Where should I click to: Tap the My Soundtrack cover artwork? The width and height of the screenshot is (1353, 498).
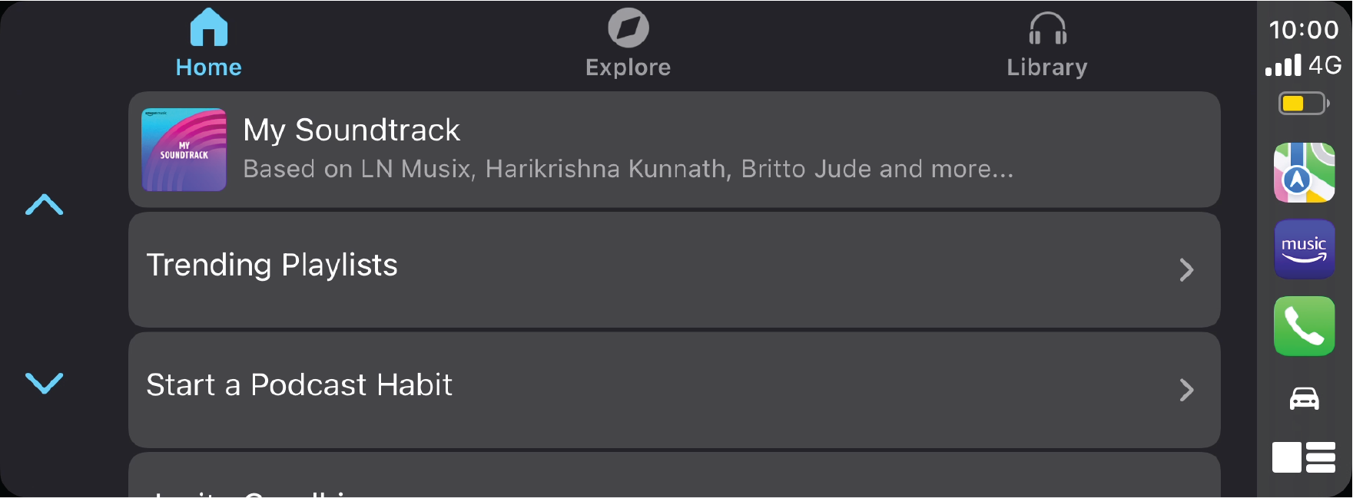184,150
